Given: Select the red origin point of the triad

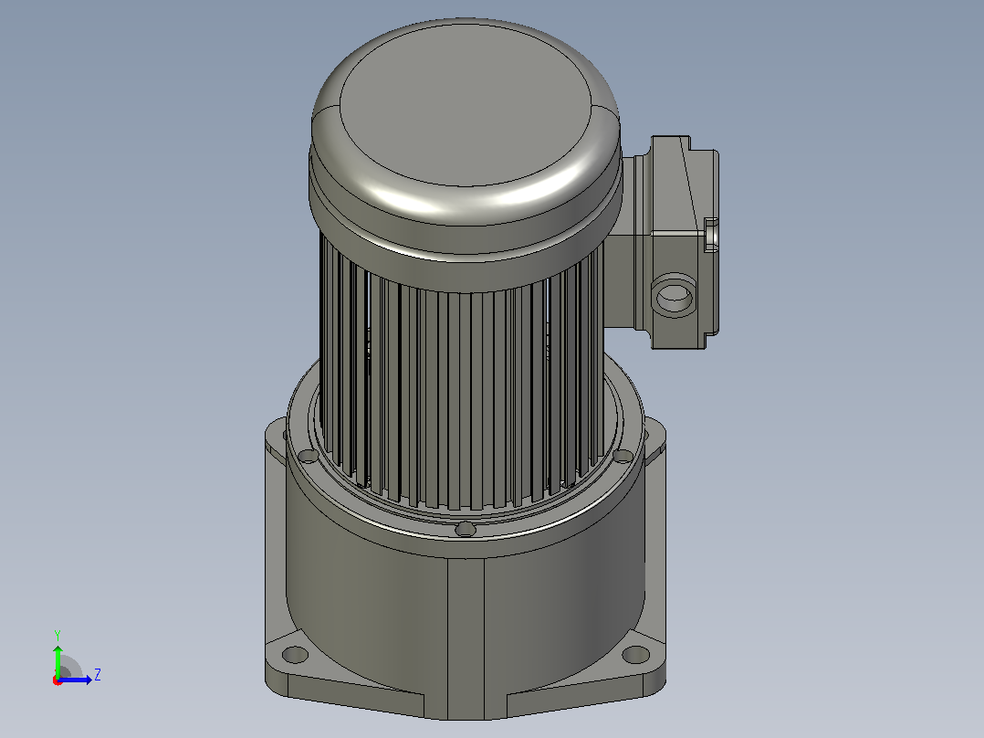Looking at the screenshot, I should (58, 680).
